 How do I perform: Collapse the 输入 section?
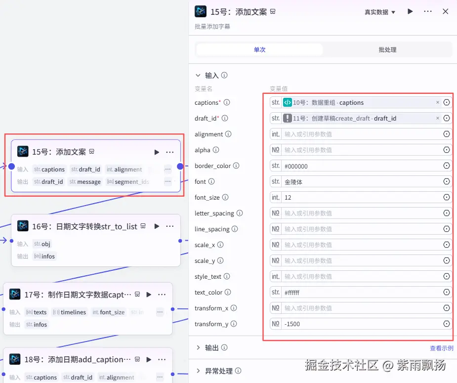point(198,76)
